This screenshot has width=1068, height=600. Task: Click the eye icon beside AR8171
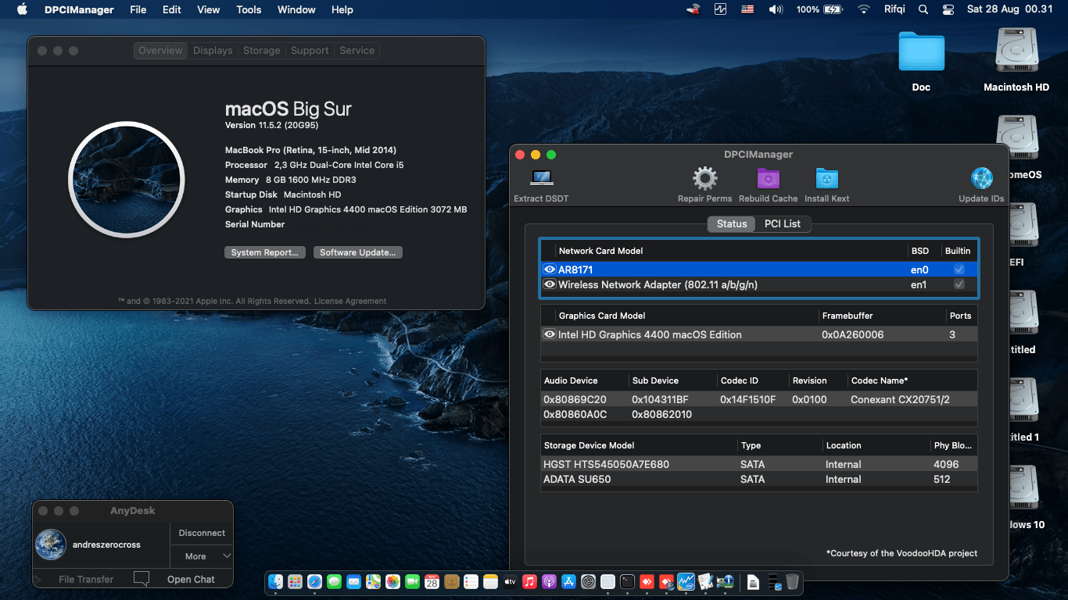coord(550,270)
